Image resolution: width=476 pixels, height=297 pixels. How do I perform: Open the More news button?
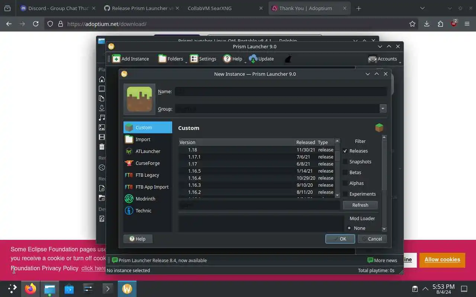[x=382, y=260]
